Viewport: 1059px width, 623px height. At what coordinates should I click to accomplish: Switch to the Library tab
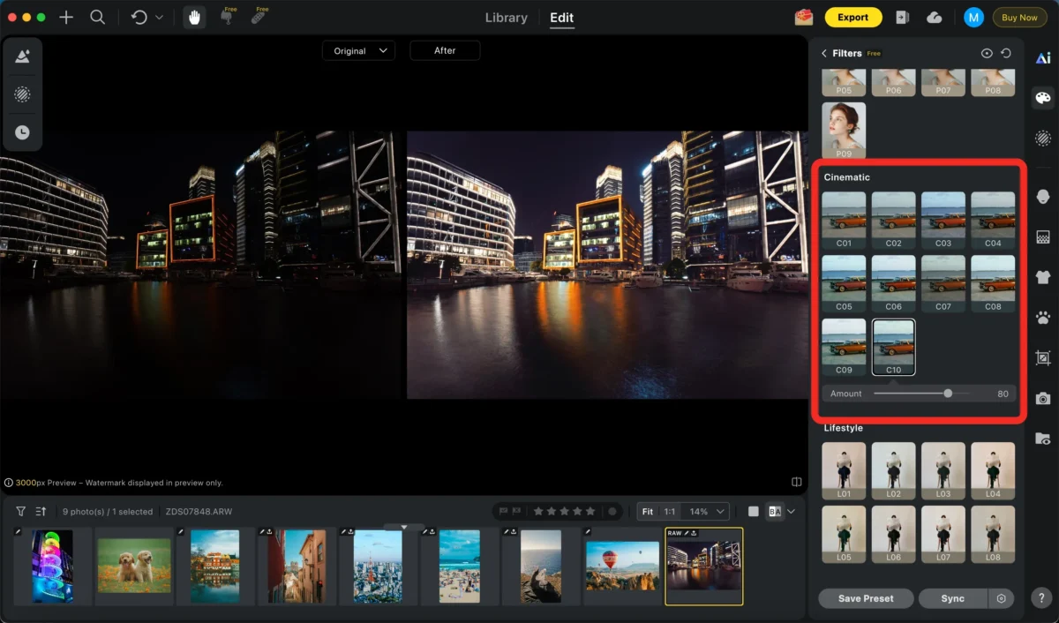pos(507,18)
